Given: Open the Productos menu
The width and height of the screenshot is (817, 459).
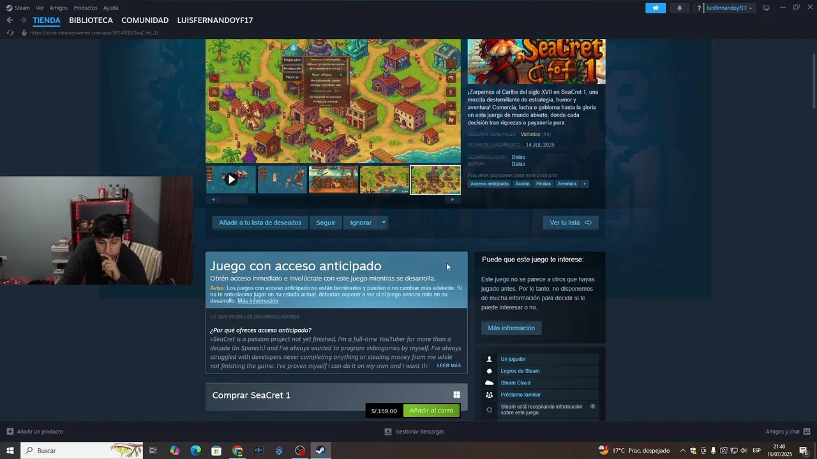Looking at the screenshot, I should [86, 8].
